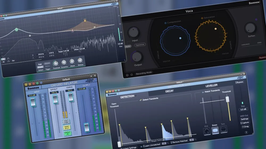Switch to the LEVELLER tab in Drum Gate
The height and width of the screenshot is (149, 266).
tap(211, 86)
